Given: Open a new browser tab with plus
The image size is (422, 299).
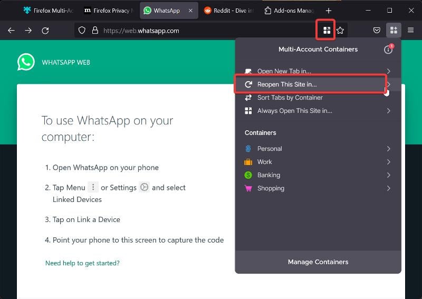Looking at the screenshot, I should pyautogui.click(x=328, y=11).
